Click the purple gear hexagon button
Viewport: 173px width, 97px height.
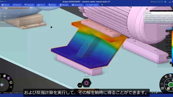(x=86, y=83)
